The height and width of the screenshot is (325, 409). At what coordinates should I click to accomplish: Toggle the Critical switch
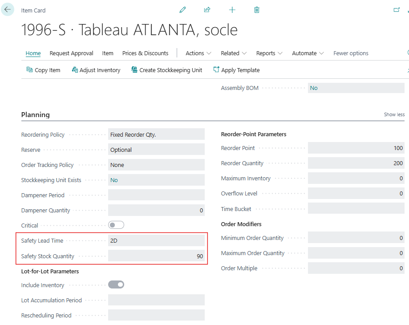[116, 225]
